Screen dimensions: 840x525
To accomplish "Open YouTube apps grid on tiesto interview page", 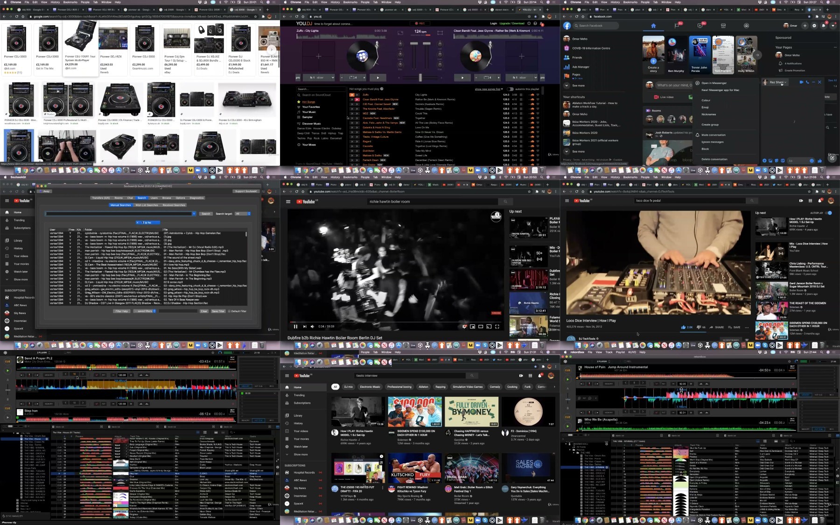I will (530, 376).
